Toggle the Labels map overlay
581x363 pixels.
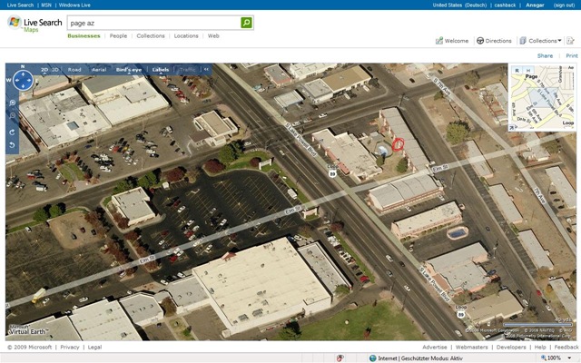click(x=161, y=69)
